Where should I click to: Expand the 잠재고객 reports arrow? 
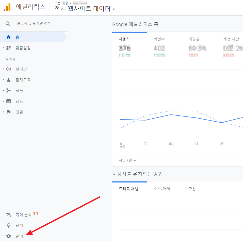coord(3,80)
